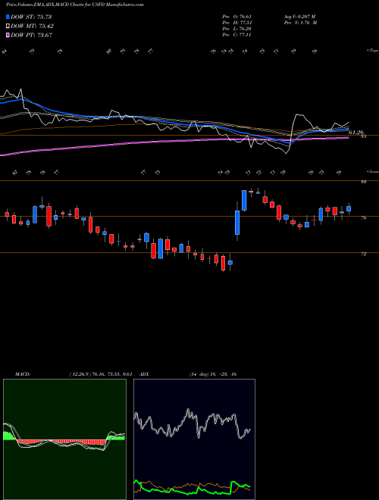Screen dimensions: 379x500
Task: Click the 'Pre L: 76.20' value
Action: coord(237,29)
